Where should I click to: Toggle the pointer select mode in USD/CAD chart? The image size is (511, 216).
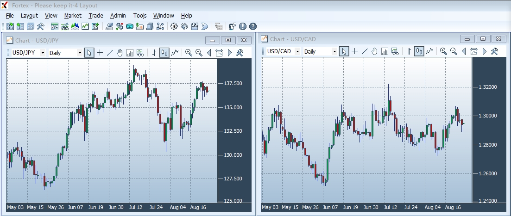[x=344, y=51]
